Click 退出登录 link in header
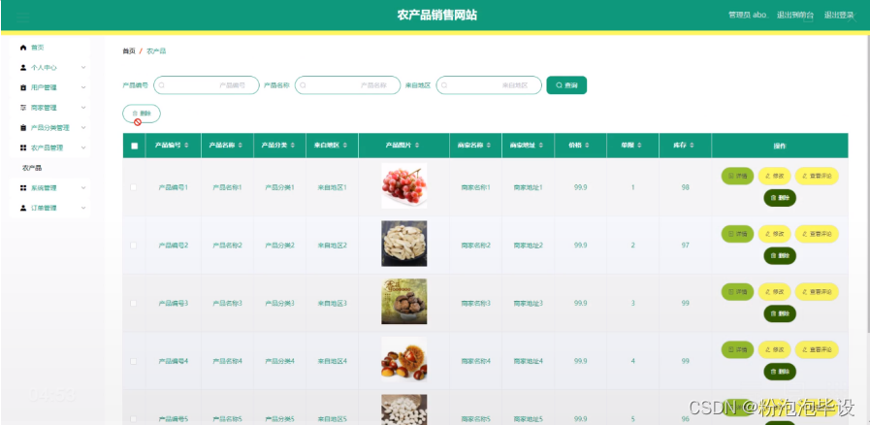Image resolution: width=870 pixels, height=426 pixels. 839,16
